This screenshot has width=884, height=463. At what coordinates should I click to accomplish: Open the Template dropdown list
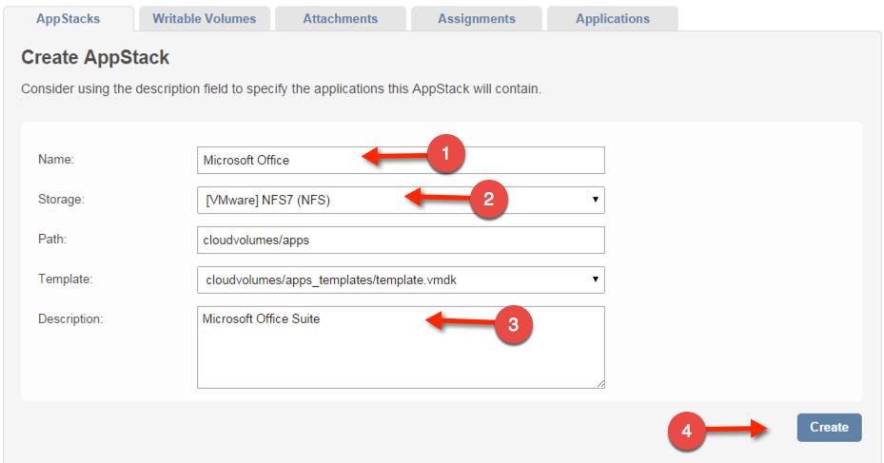tap(401, 280)
